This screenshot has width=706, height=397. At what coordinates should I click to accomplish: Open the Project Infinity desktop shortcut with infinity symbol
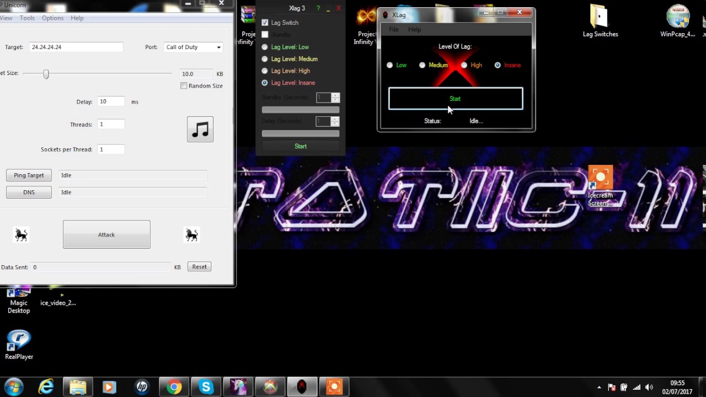pyautogui.click(x=366, y=25)
